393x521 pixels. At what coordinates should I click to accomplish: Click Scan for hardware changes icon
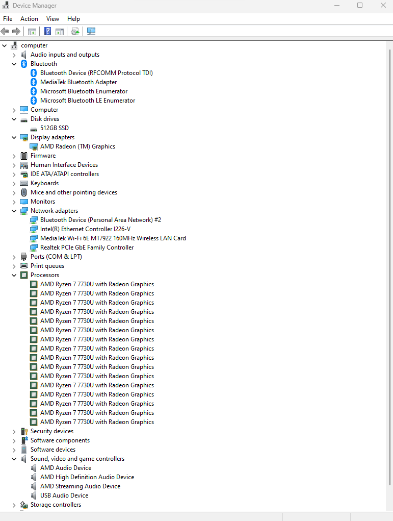[91, 32]
